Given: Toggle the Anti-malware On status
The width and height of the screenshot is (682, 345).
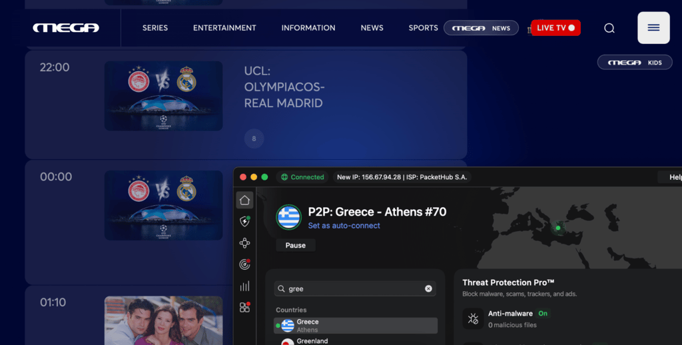Looking at the screenshot, I should [x=543, y=313].
